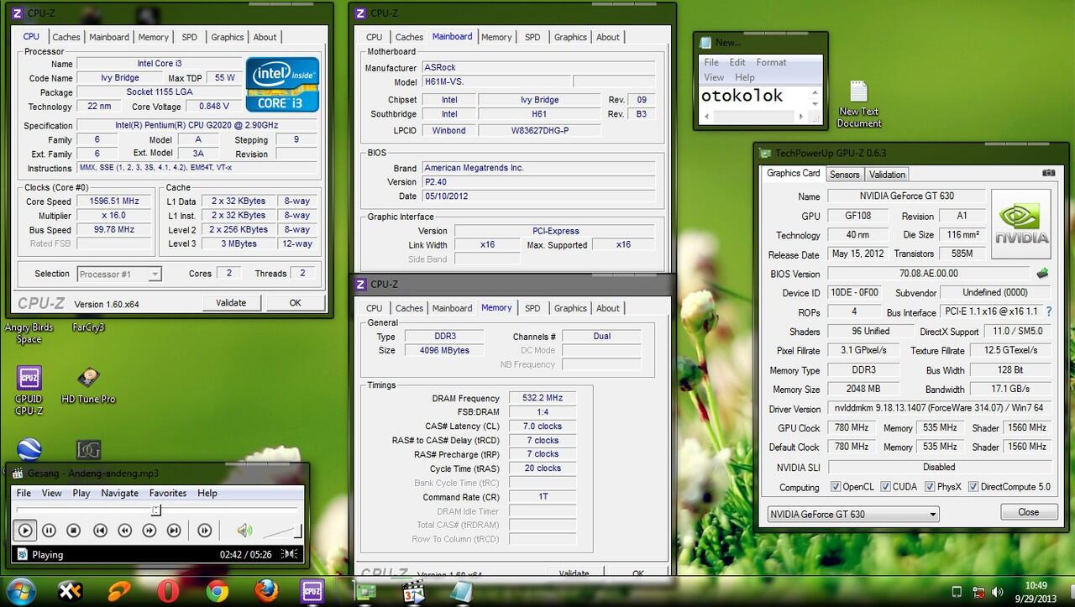
Task: Open the Opera browser from taskbar
Action: pos(168,591)
